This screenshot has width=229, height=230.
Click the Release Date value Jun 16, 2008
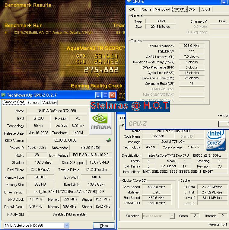(38, 133)
